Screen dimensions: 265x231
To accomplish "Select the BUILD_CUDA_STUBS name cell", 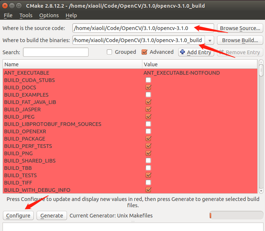I will click(29, 80).
